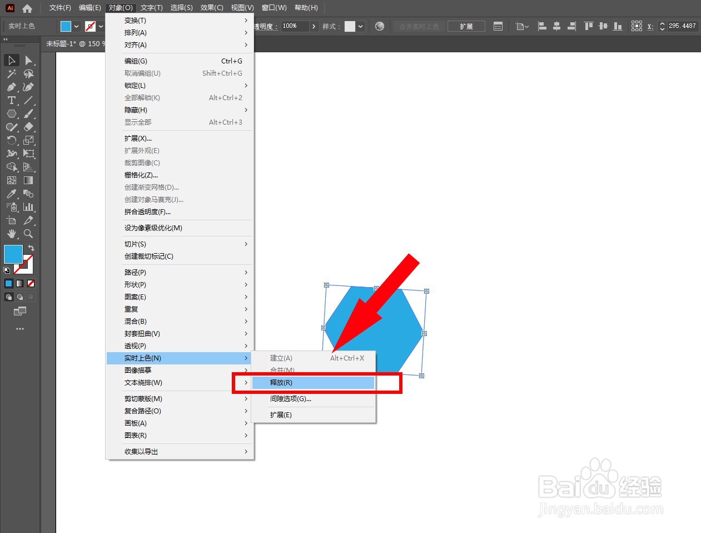Enable Draw Behind mode
Viewport: 701px width, 533px height.
coord(20,297)
